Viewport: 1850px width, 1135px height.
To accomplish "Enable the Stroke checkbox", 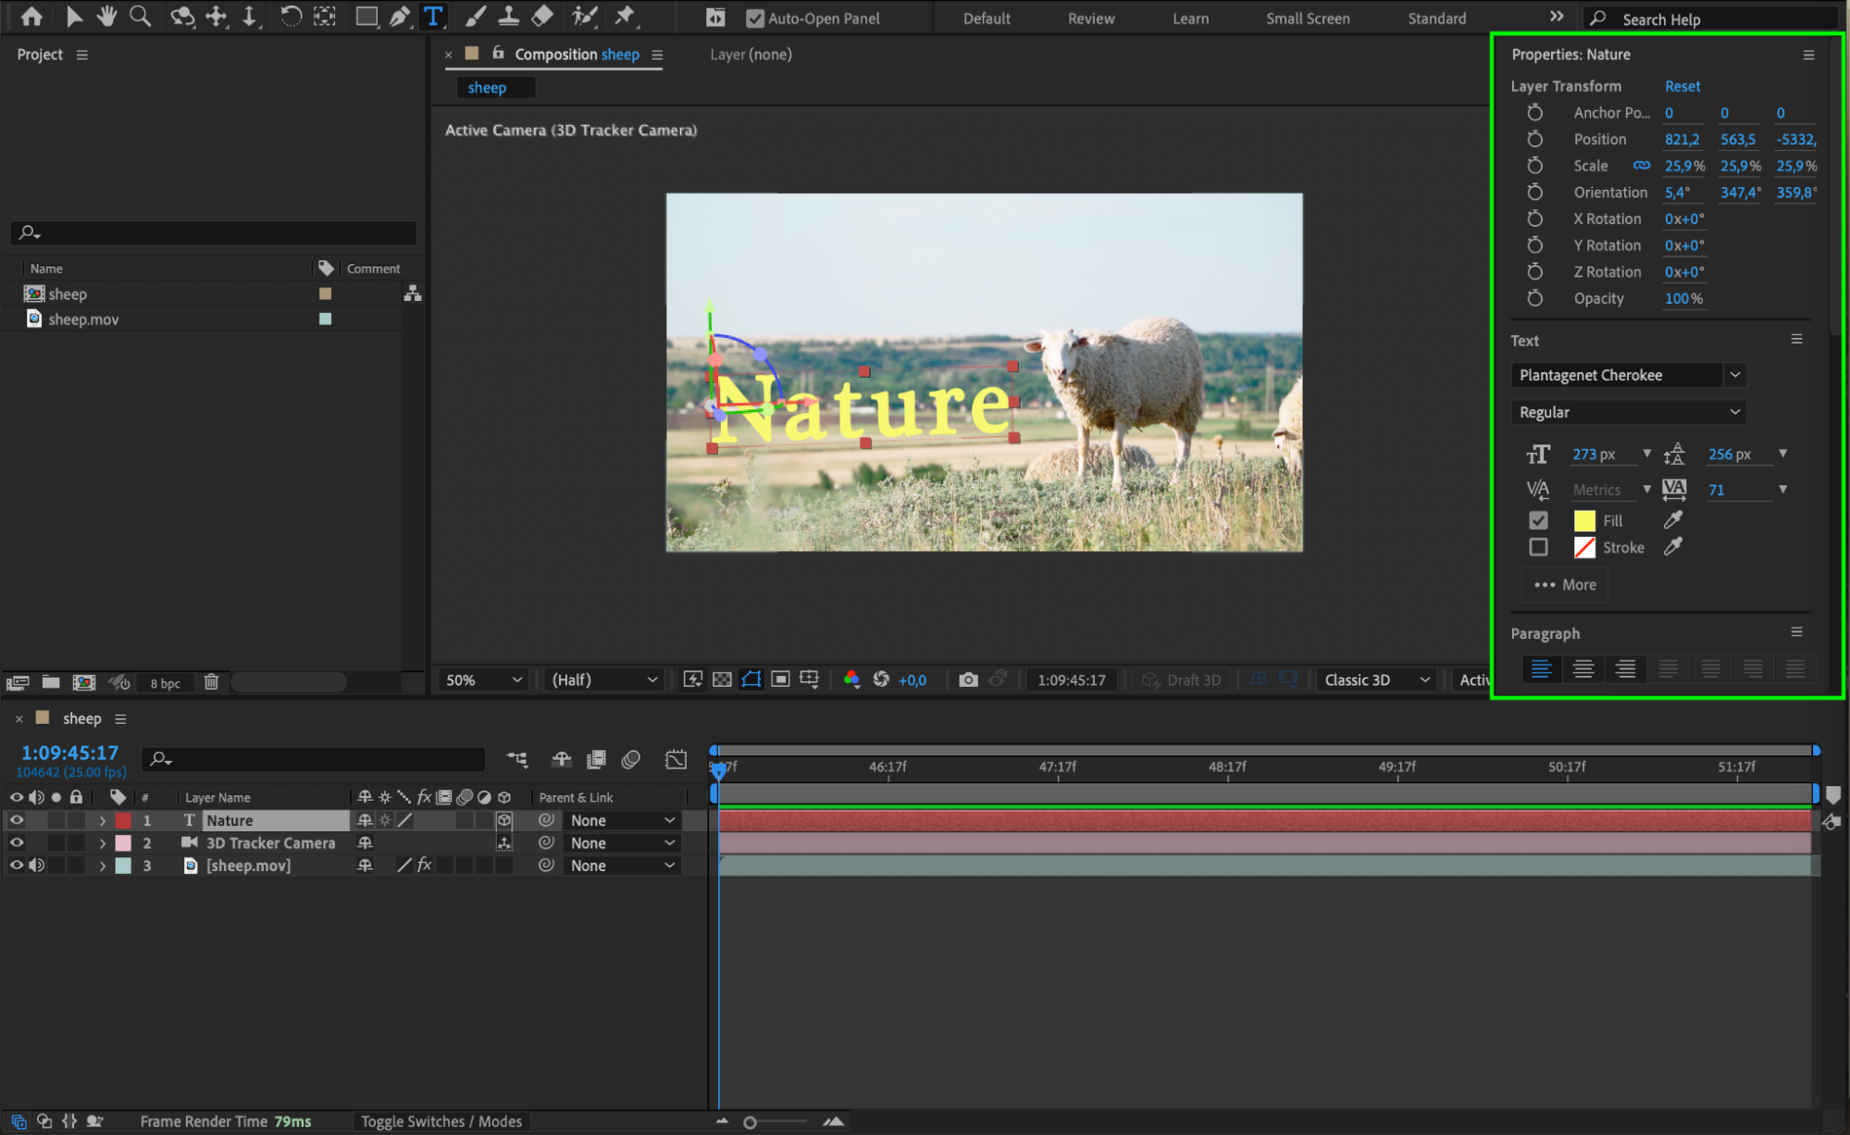I will point(1538,547).
